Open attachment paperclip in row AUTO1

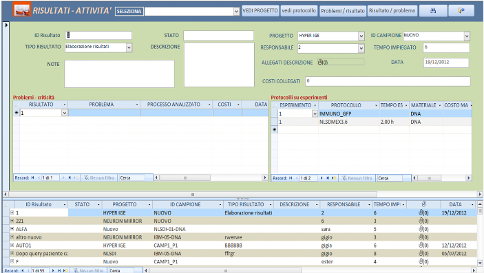[423, 245]
